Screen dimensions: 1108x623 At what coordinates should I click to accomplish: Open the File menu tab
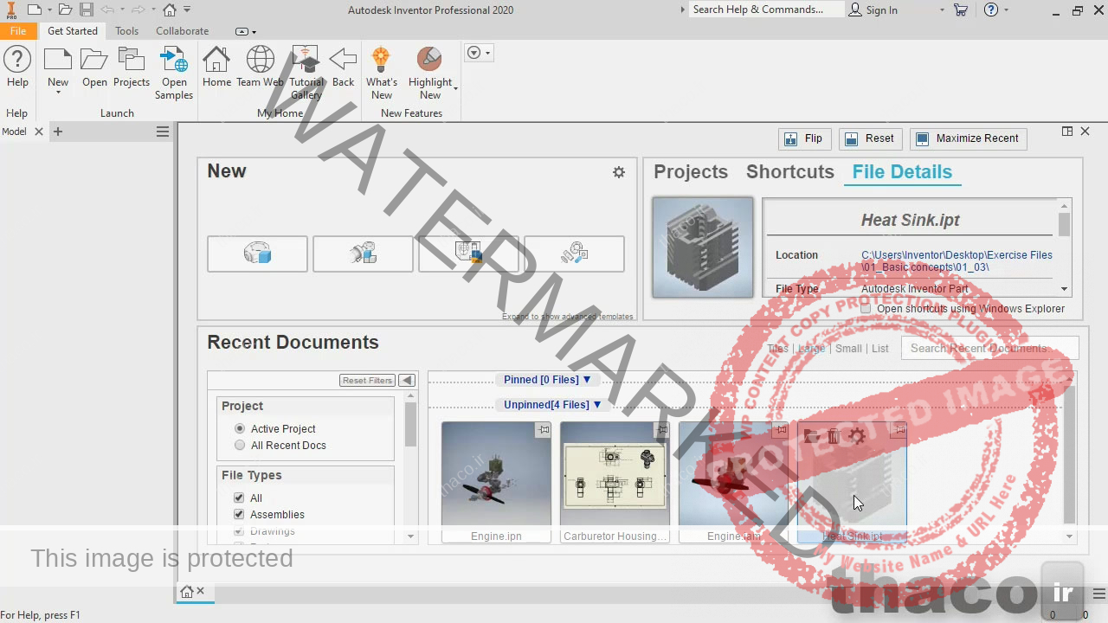(x=18, y=30)
